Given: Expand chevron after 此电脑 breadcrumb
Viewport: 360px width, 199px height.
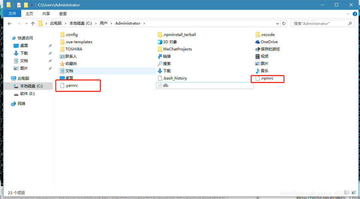Looking at the screenshot, I should coord(65,23).
